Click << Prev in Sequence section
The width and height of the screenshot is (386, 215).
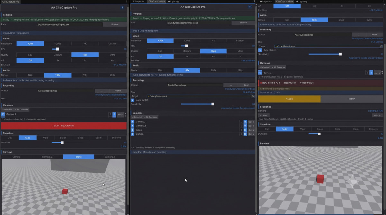tap(263, 115)
